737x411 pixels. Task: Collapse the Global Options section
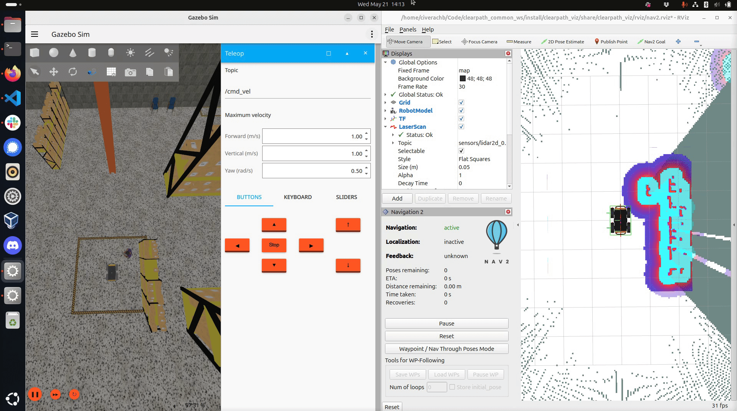[385, 62]
